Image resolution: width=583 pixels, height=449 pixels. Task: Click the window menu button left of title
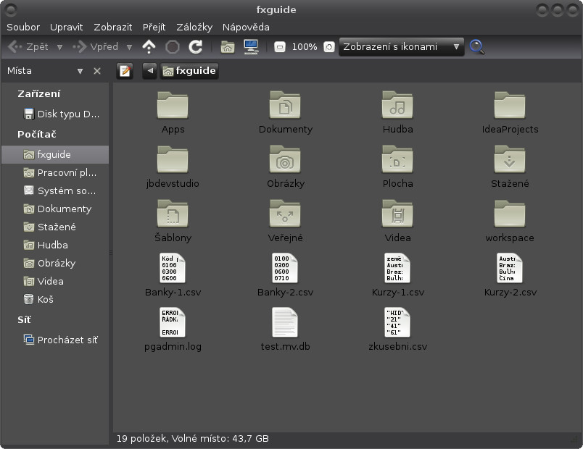click(11, 9)
